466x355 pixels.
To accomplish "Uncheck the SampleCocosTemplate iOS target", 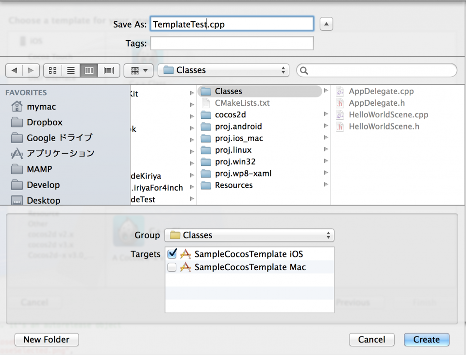I will (172, 254).
